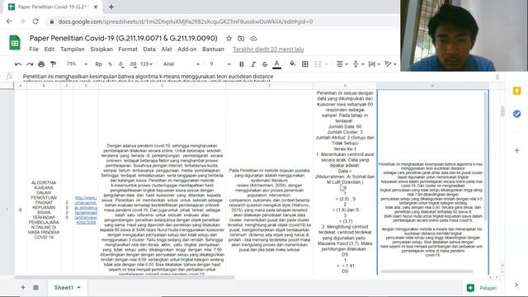Open the vertical align dropdown
Image resolution: width=528 pixels, height=297 pixels.
tap(358, 64)
